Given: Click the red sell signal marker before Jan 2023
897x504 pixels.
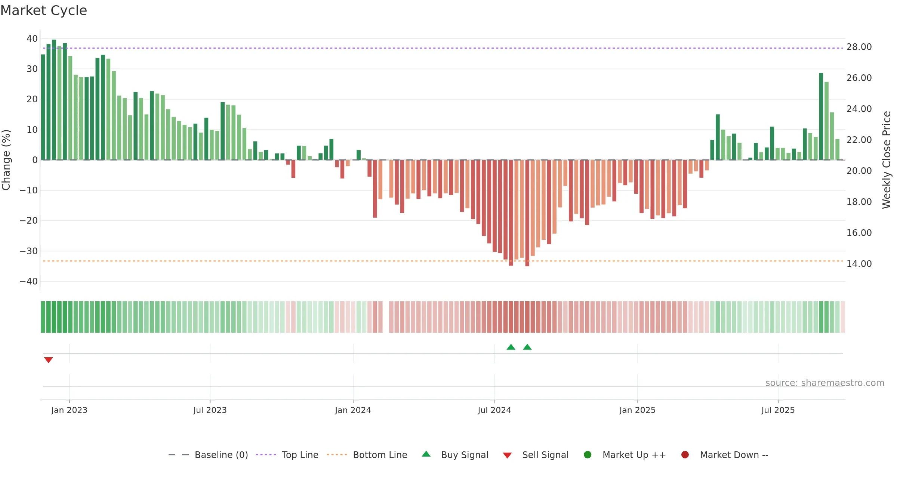Looking at the screenshot, I should [x=49, y=360].
